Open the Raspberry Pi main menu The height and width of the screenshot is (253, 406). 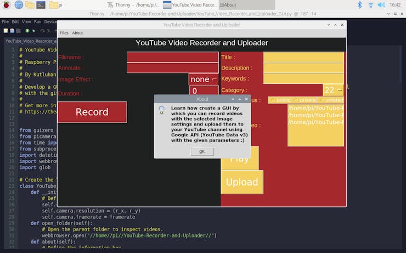tap(6, 4)
